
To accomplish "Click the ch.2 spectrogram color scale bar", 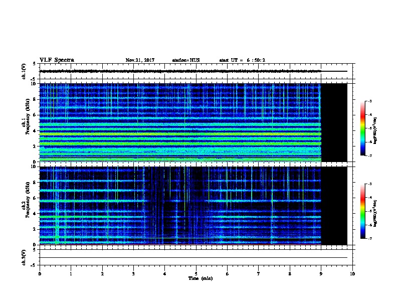I will point(363,211).
